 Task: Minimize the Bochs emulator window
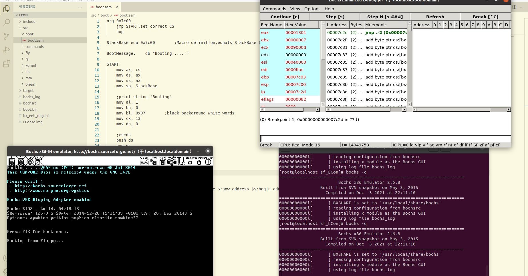point(198,151)
